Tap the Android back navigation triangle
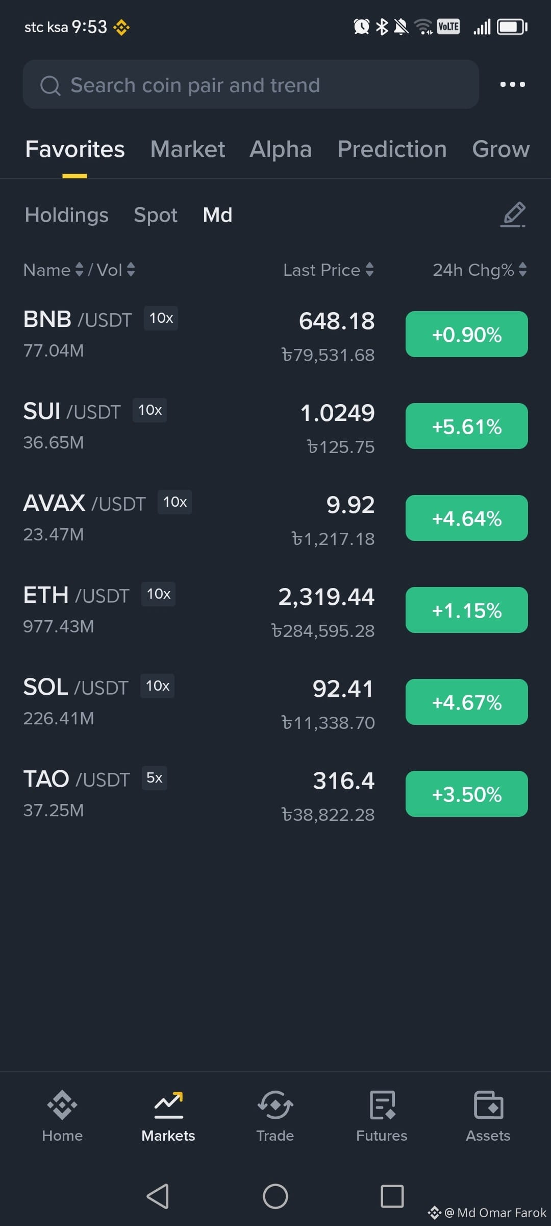 coord(158,1196)
